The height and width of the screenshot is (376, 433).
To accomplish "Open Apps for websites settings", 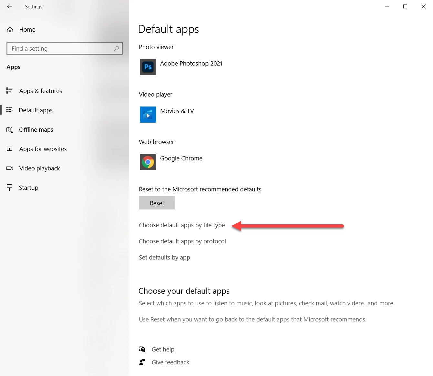I will tap(43, 149).
